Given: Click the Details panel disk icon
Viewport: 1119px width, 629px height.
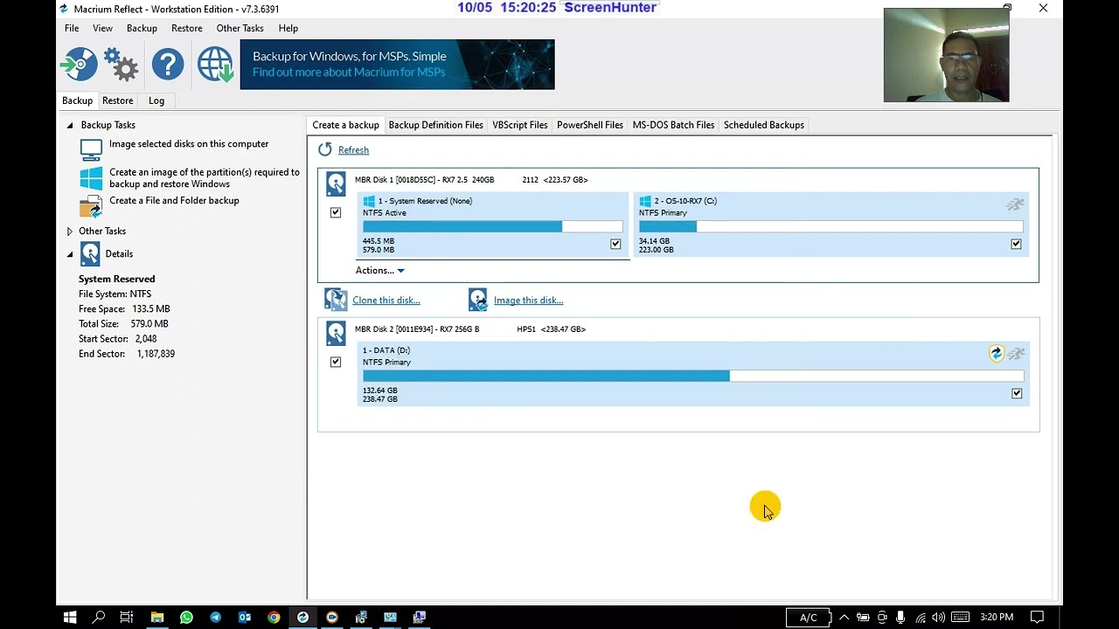Looking at the screenshot, I should tap(90, 254).
